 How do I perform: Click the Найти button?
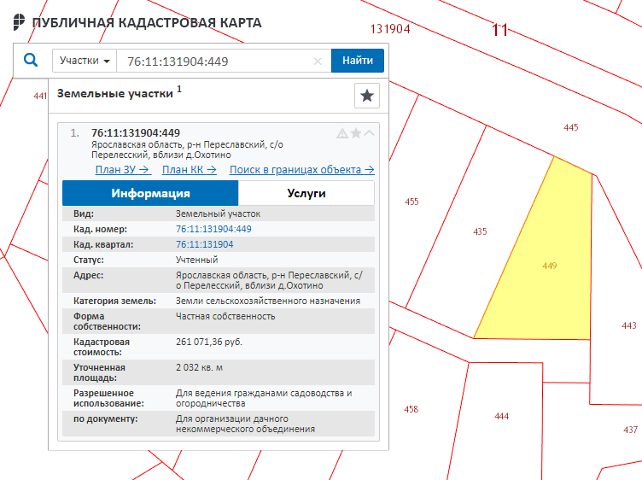358,61
